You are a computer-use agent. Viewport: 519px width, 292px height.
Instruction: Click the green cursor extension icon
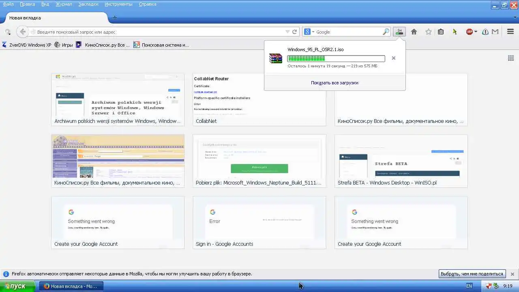[455, 32]
